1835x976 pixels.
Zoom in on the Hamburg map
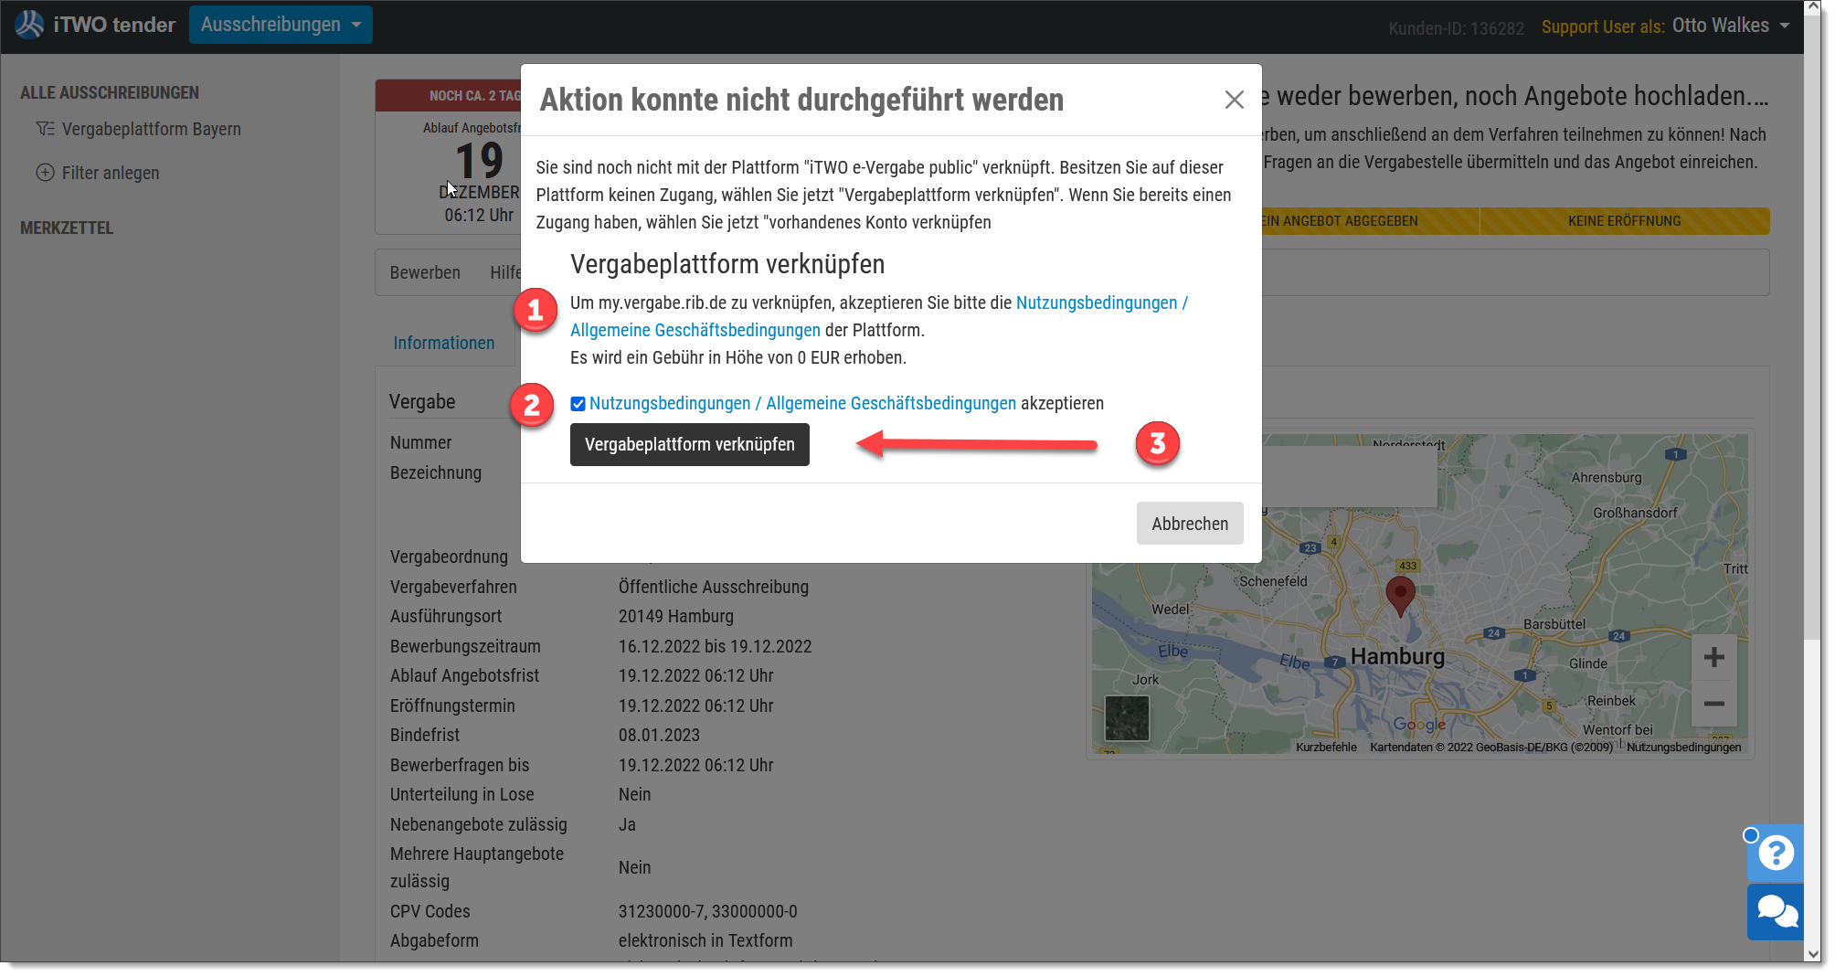[x=1713, y=657]
